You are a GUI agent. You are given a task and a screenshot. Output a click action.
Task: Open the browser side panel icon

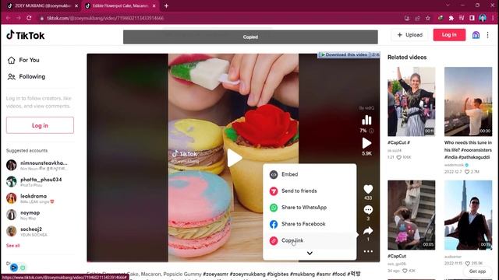pos(472,18)
